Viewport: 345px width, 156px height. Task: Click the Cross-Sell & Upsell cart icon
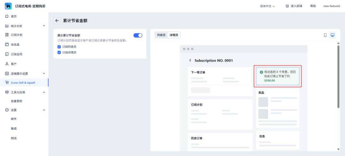(7, 83)
